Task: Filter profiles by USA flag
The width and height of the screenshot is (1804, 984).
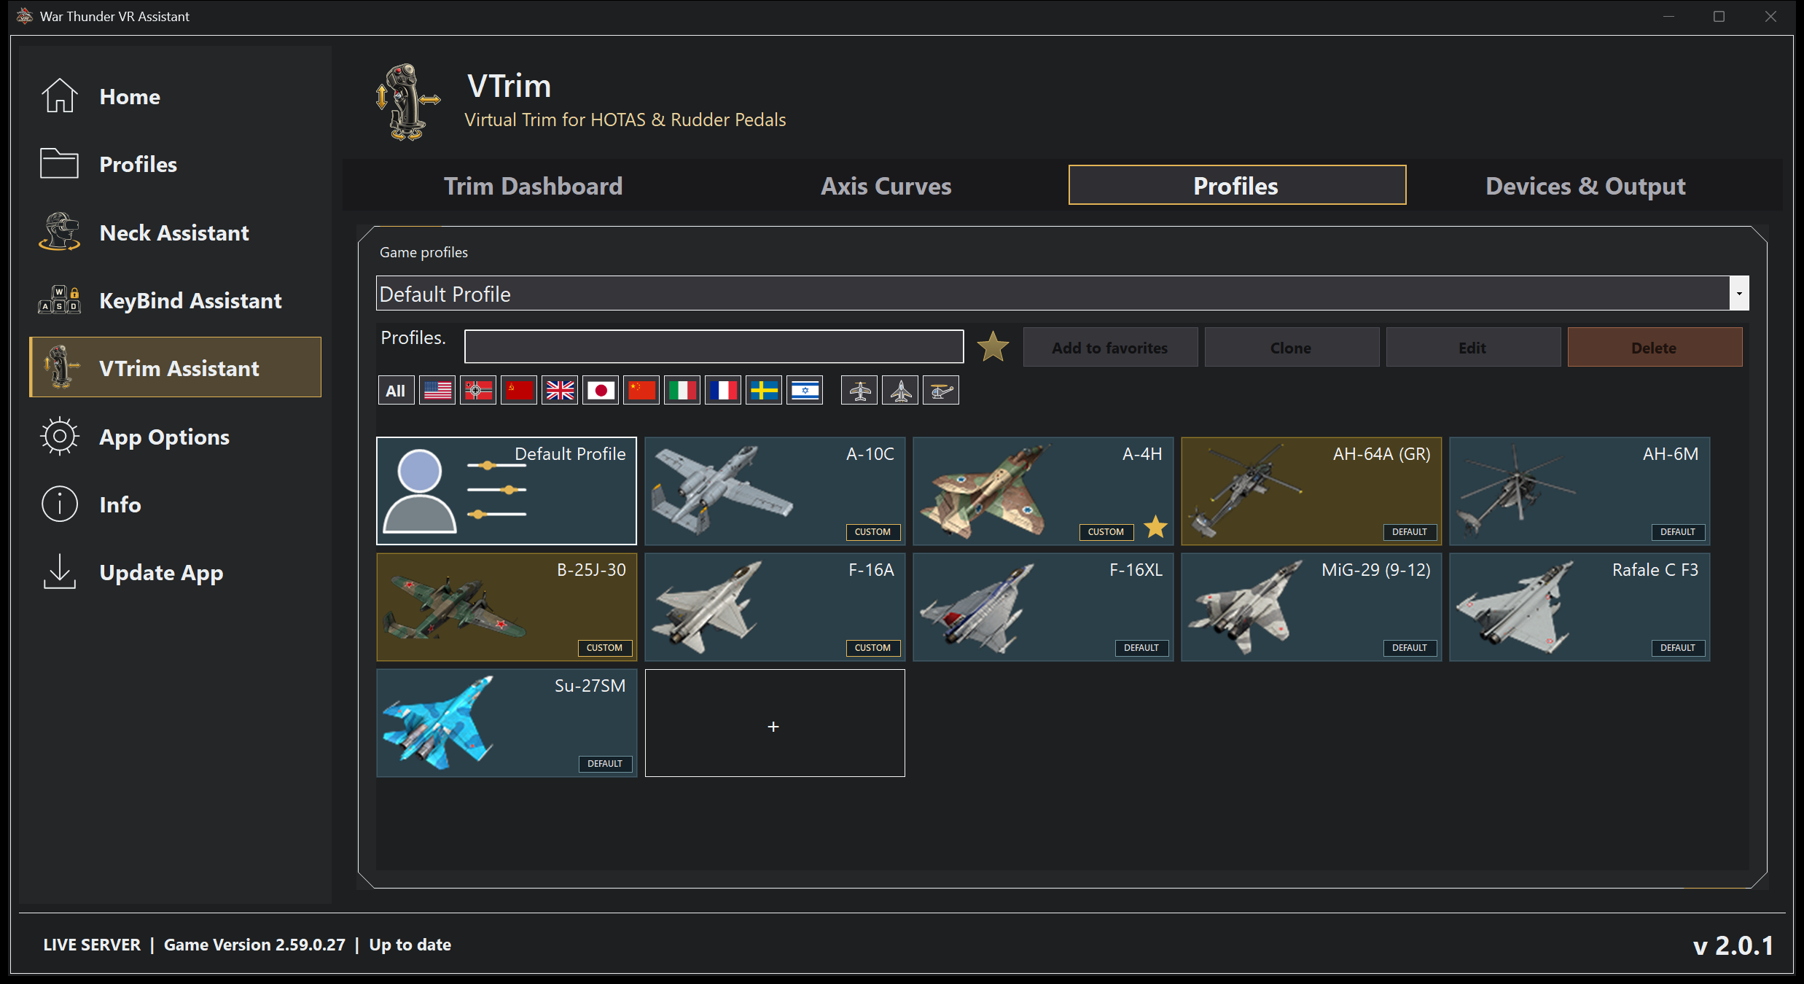Action: (x=437, y=391)
